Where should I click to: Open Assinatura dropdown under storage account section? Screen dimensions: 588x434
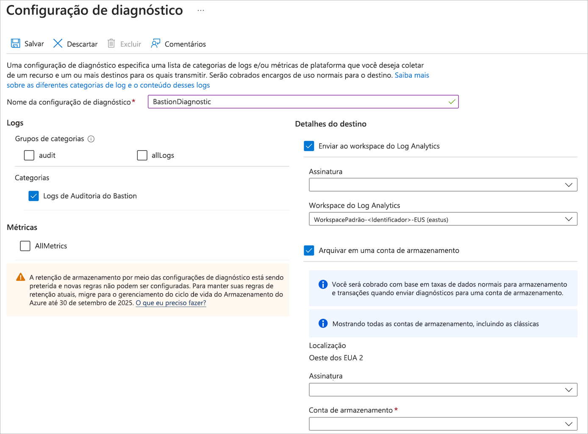pos(443,390)
